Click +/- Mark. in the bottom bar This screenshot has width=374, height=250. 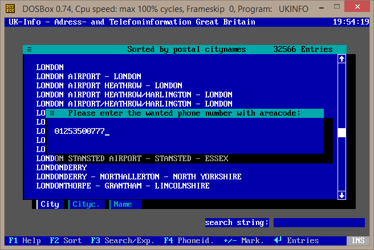[x=244, y=240]
